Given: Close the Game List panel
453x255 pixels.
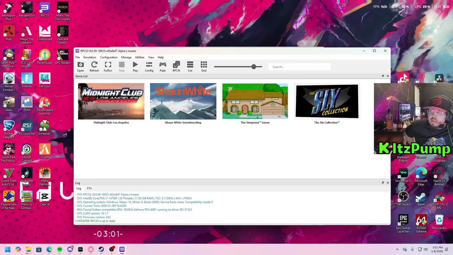Looking at the screenshot, I should coord(388,76).
